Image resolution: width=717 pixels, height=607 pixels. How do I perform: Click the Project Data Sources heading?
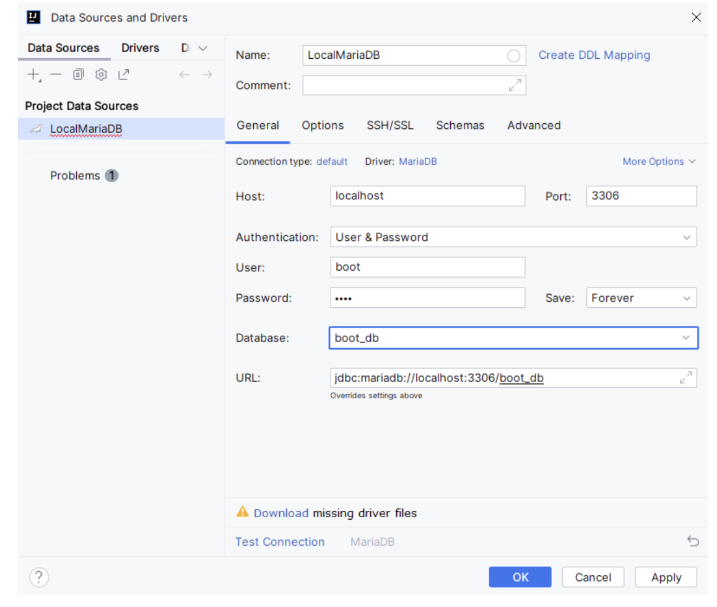[82, 106]
